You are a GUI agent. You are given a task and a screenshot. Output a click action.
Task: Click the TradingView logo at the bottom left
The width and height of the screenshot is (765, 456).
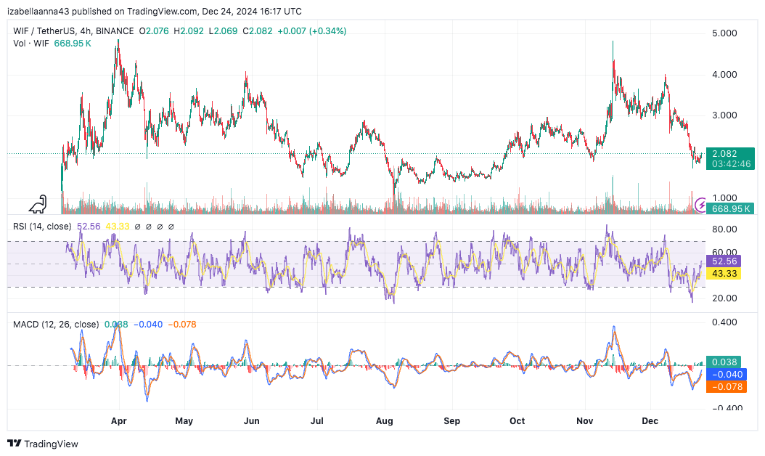click(x=42, y=444)
